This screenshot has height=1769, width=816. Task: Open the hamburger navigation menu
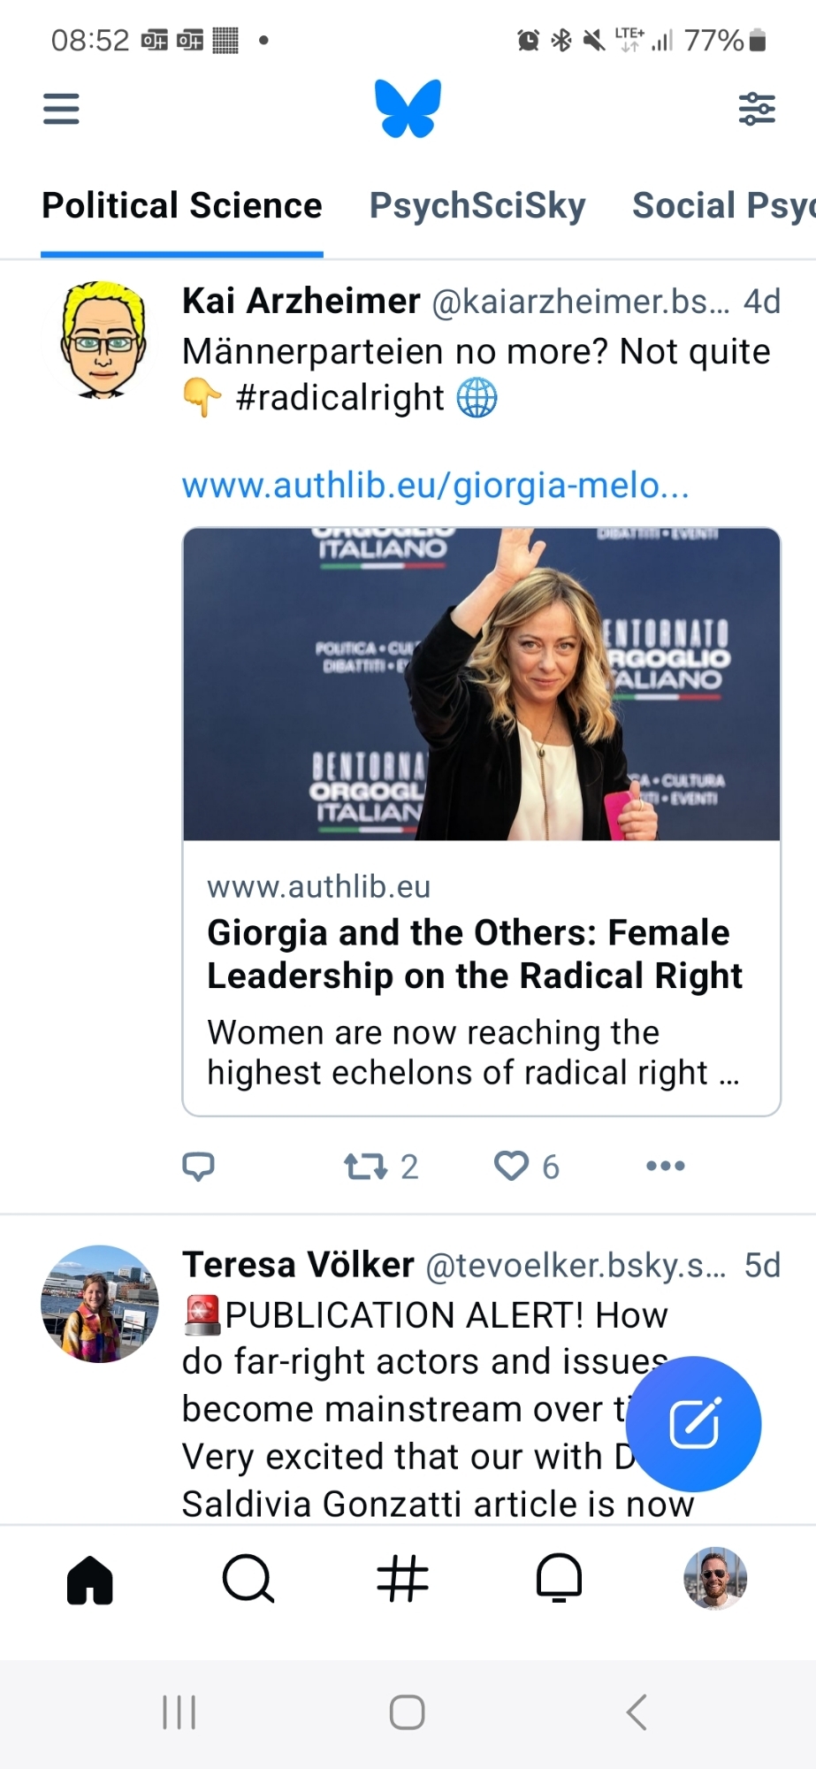tap(61, 109)
